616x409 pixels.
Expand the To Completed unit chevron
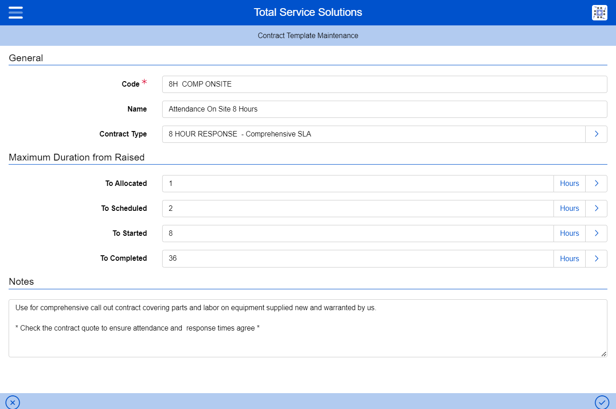pos(596,258)
